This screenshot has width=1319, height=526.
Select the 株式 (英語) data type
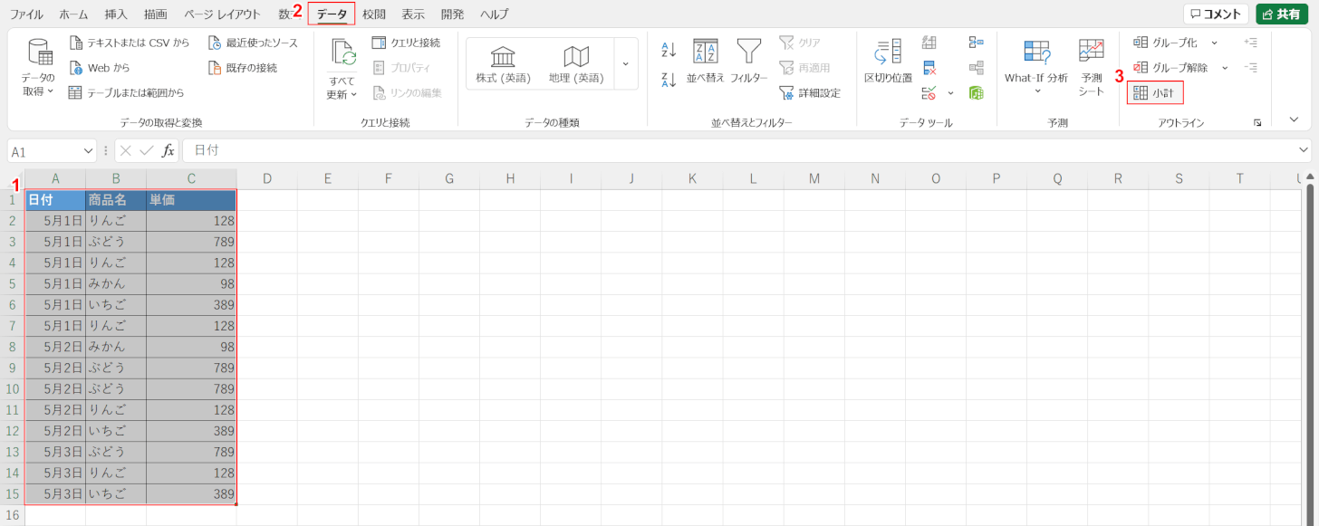(503, 63)
